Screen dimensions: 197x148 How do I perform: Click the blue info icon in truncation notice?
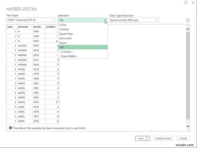coord(10,128)
